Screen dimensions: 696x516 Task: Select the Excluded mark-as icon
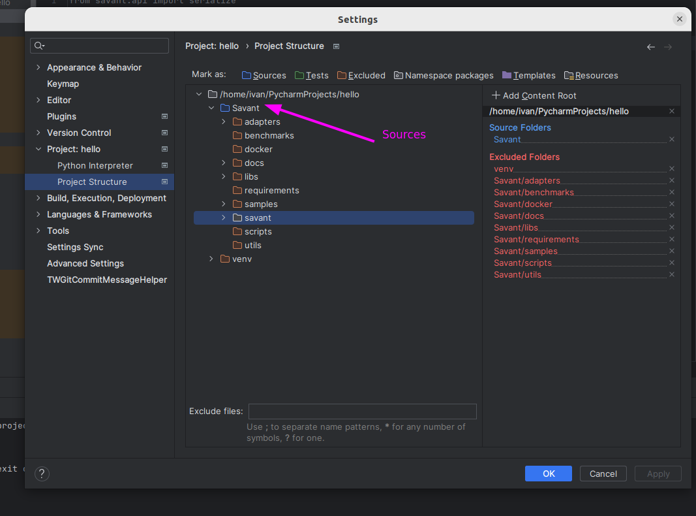342,75
